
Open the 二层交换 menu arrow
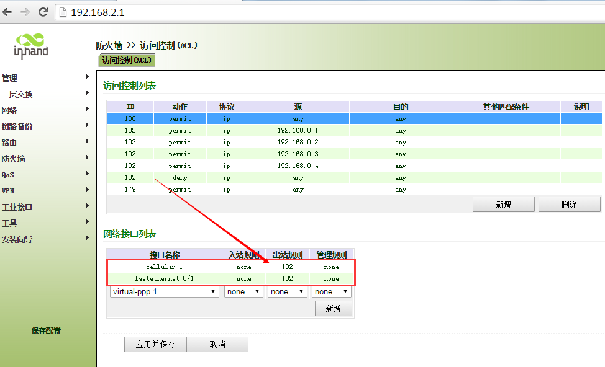[x=88, y=93]
